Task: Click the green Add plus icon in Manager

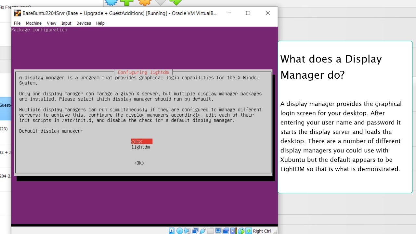Action: (x=127, y=2)
